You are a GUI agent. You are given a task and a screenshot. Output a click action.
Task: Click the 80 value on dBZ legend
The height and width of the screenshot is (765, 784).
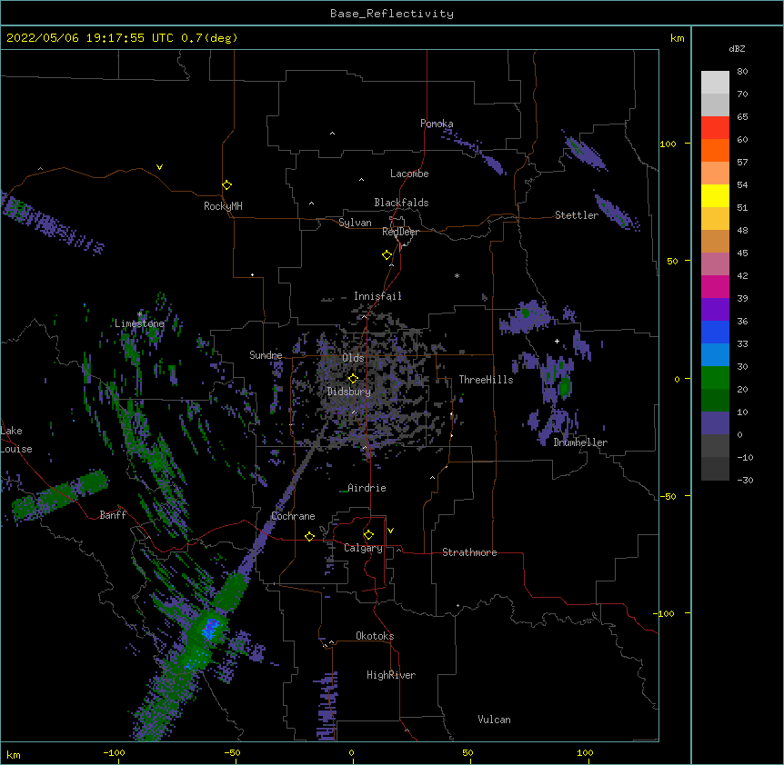click(742, 72)
